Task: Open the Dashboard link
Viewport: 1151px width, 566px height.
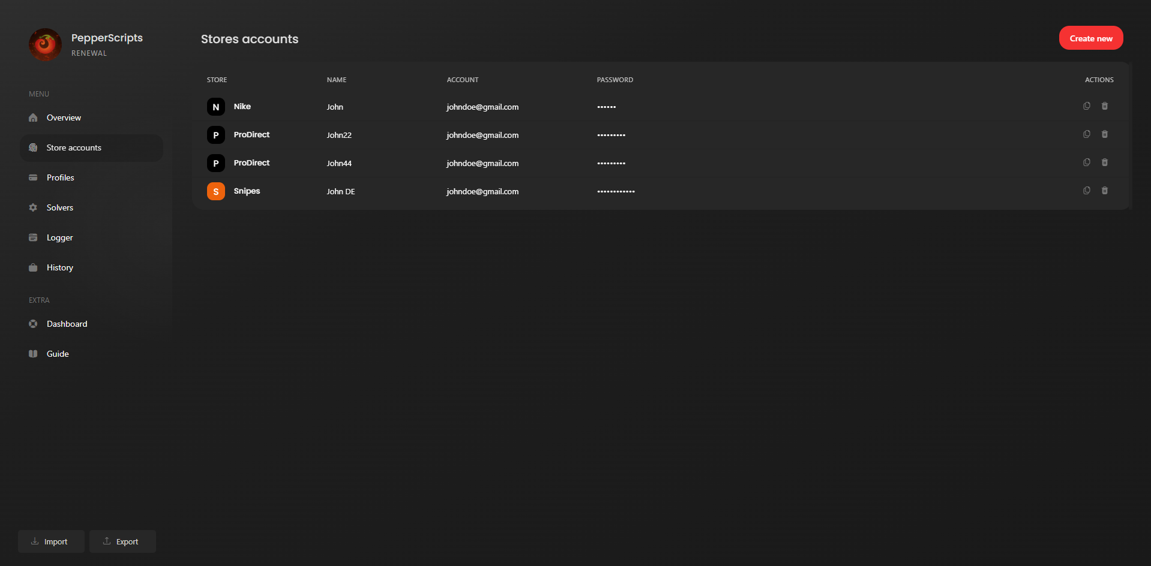Action: click(67, 324)
